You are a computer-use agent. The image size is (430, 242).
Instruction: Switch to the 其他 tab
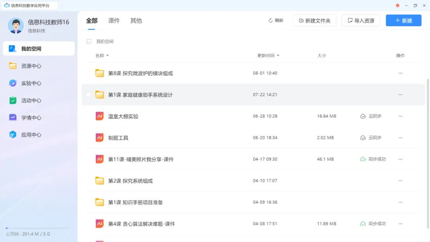136,20
